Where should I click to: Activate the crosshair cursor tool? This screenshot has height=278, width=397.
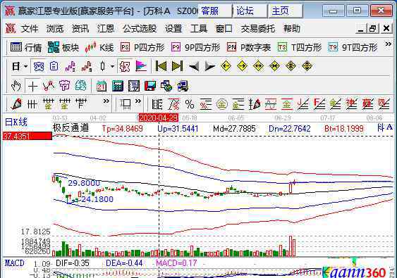32,86
